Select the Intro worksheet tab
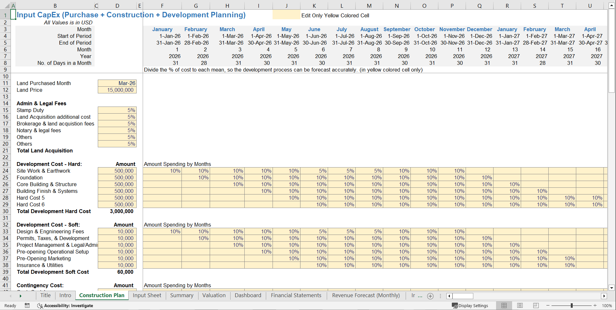This screenshot has width=616, height=310. coord(65,296)
